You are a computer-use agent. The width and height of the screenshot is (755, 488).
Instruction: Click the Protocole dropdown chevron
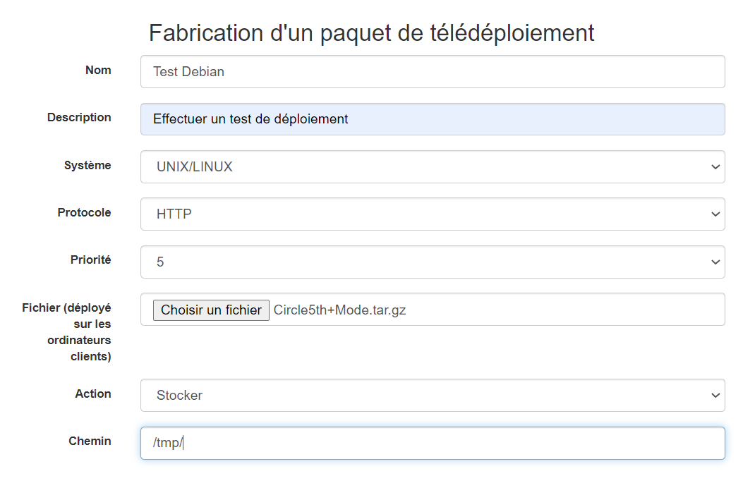(x=715, y=214)
